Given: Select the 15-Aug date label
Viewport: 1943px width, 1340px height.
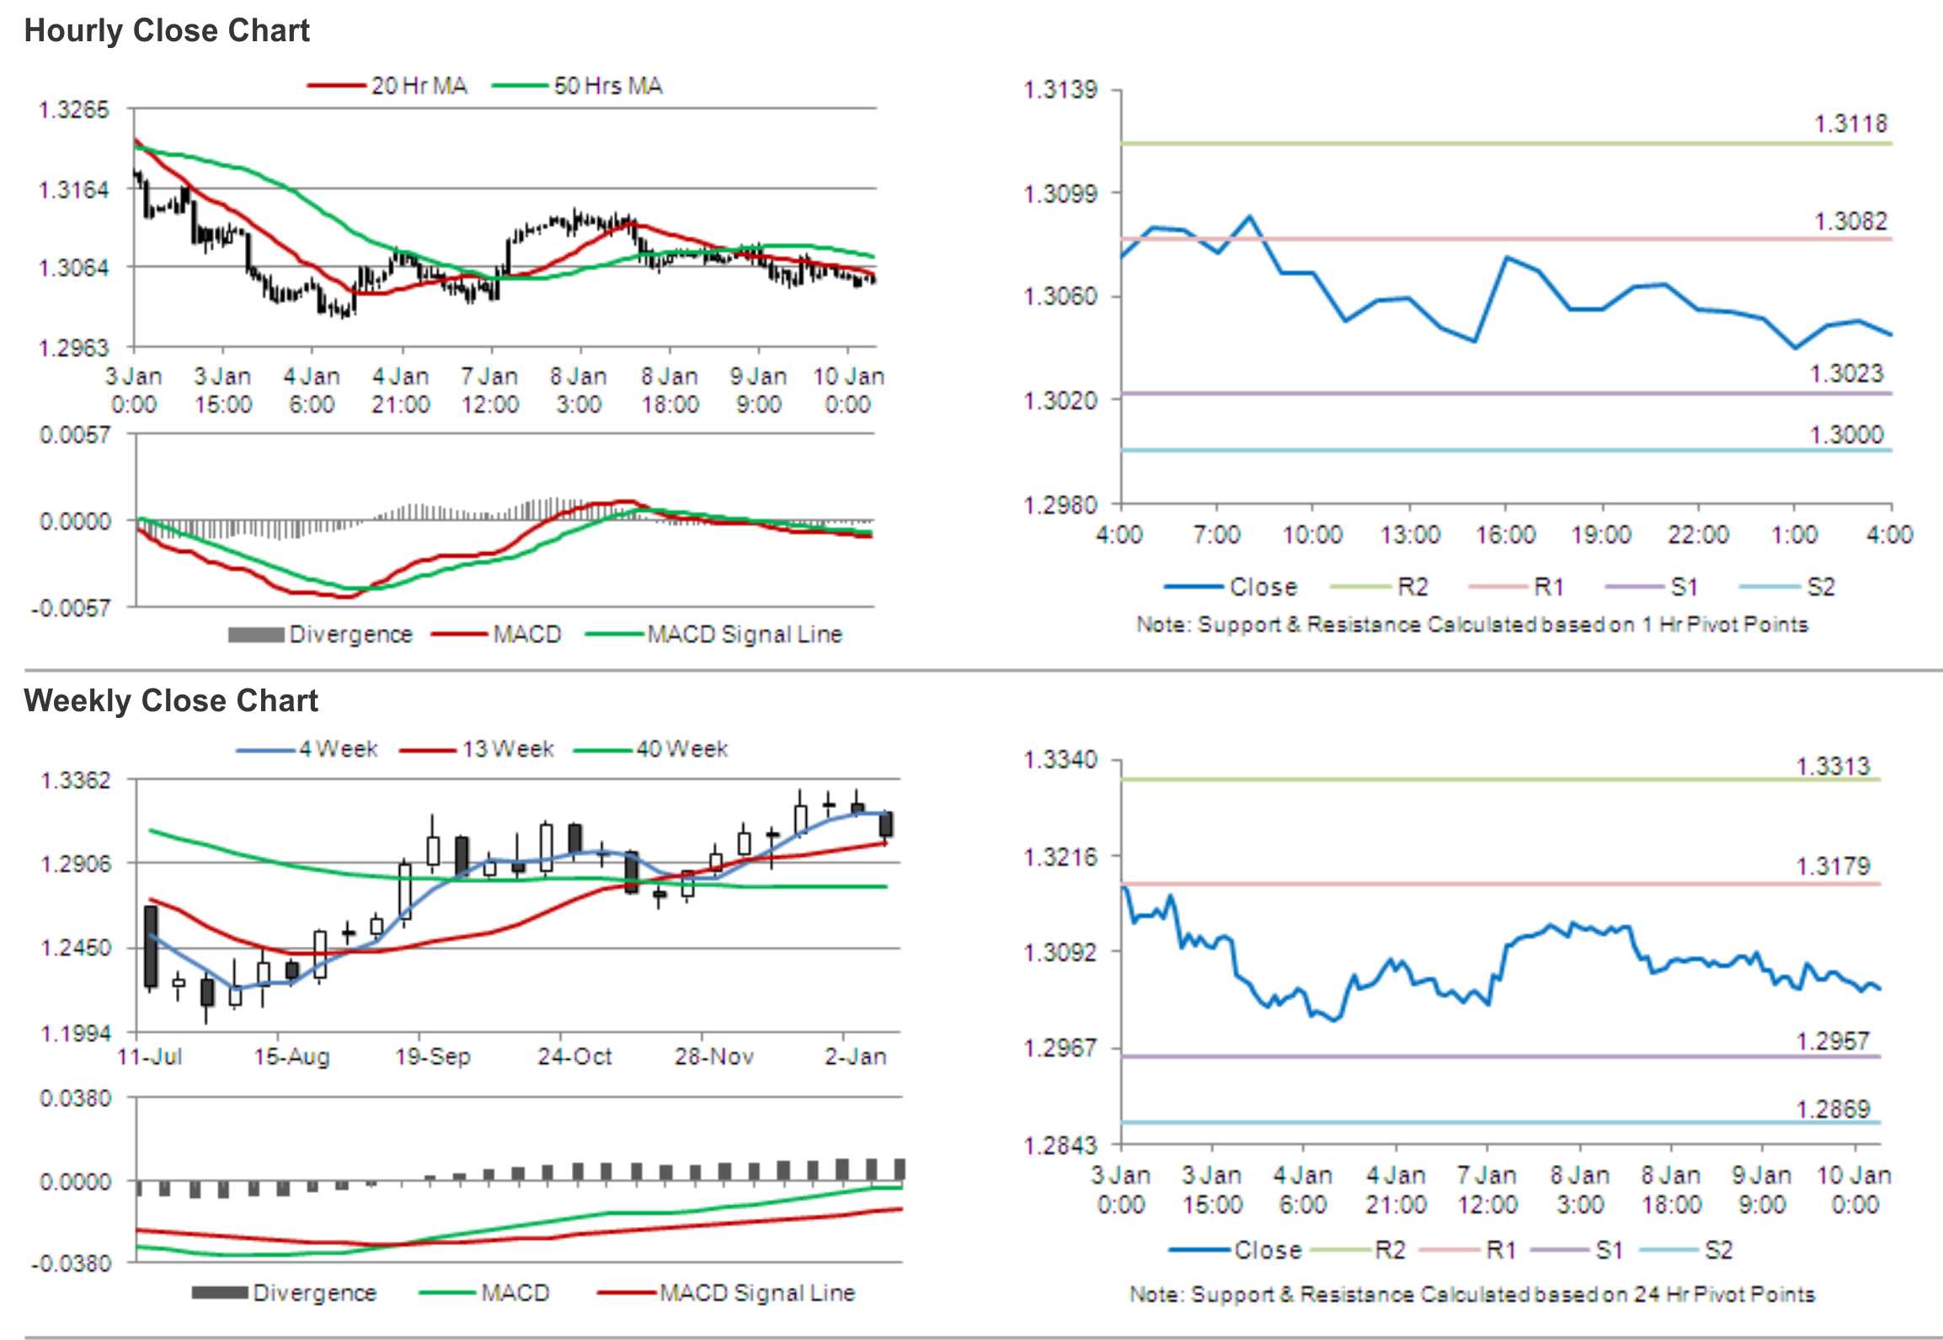Looking at the screenshot, I should (291, 1057).
